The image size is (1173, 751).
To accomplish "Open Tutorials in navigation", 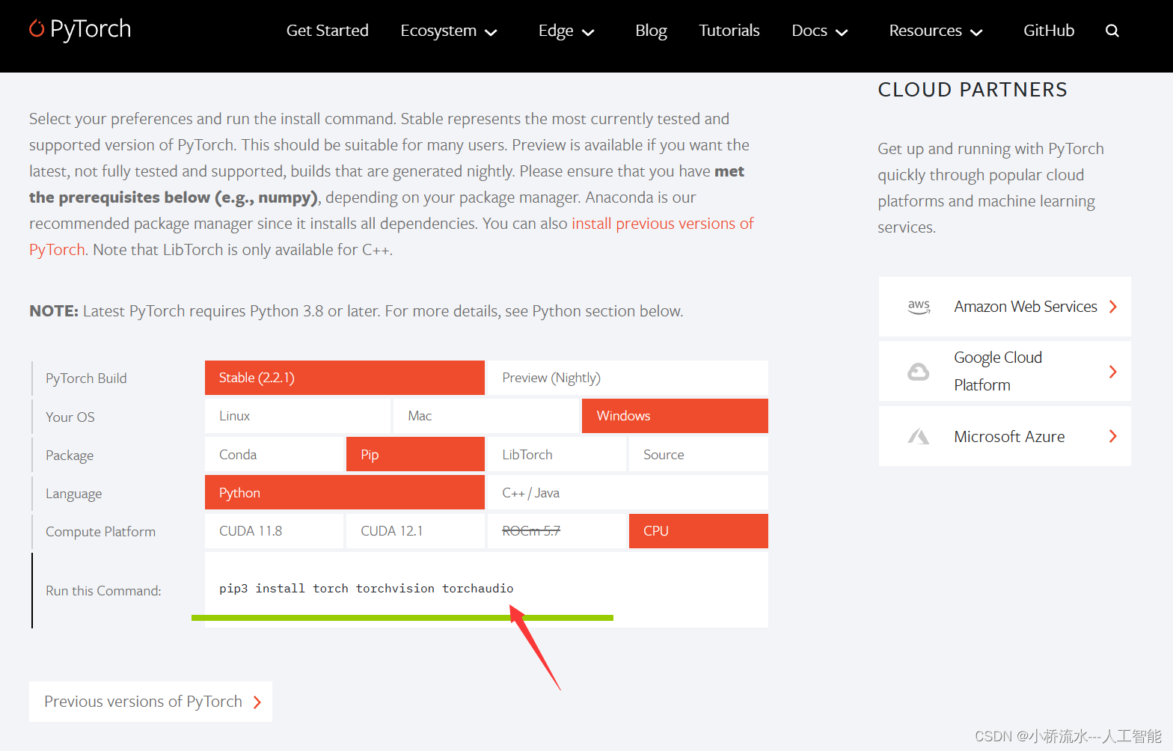I will pyautogui.click(x=729, y=31).
